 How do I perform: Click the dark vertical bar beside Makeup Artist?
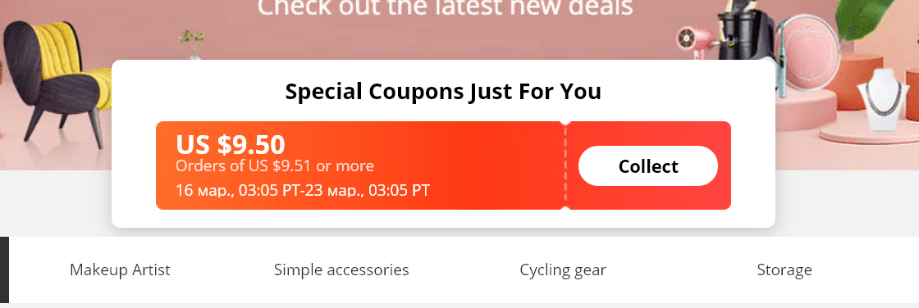[4, 270]
